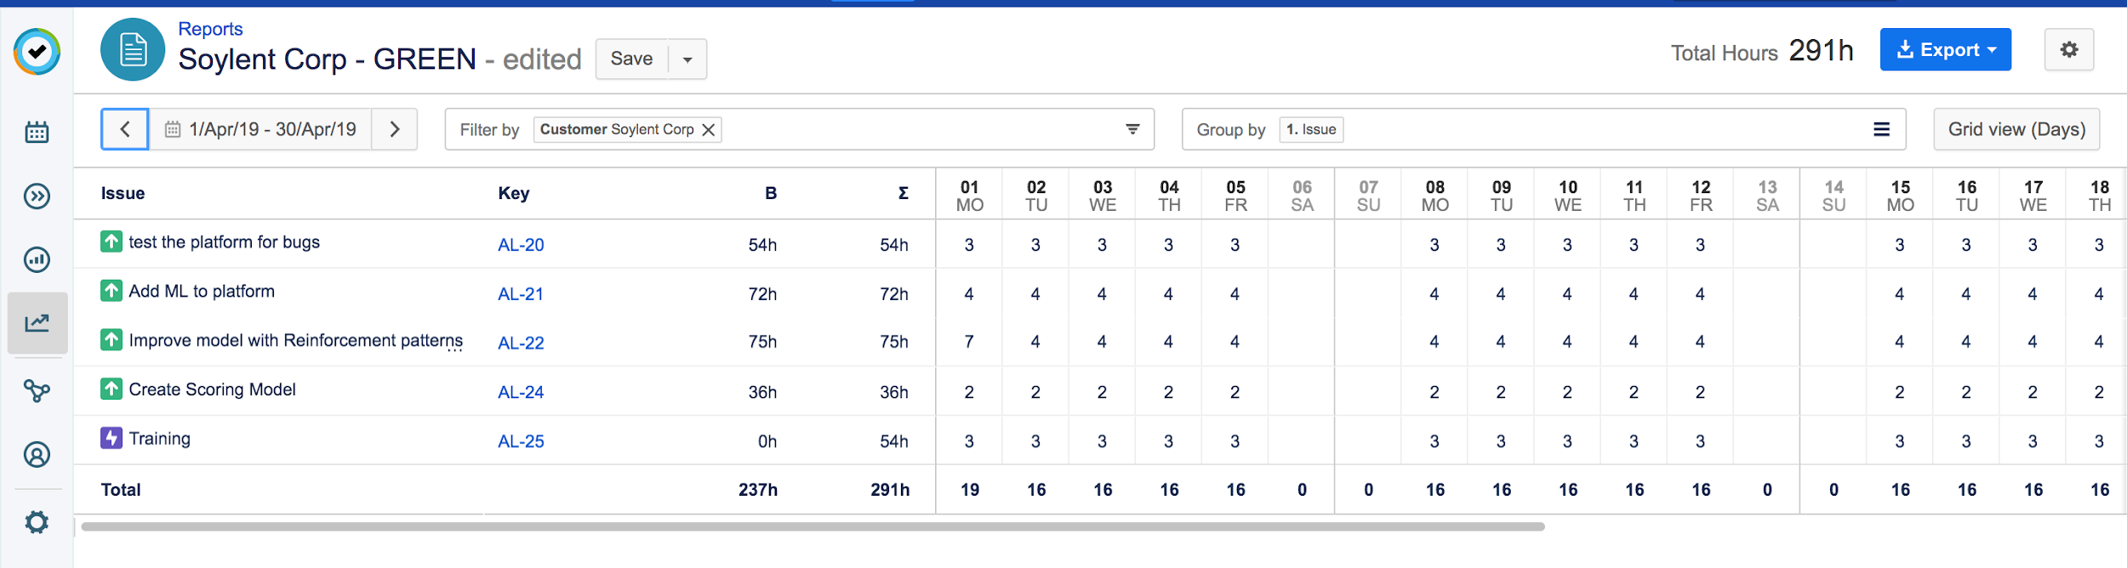Open the AL-22 issue link
Viewport: 2127px width, 568px height.
[521, 343]
